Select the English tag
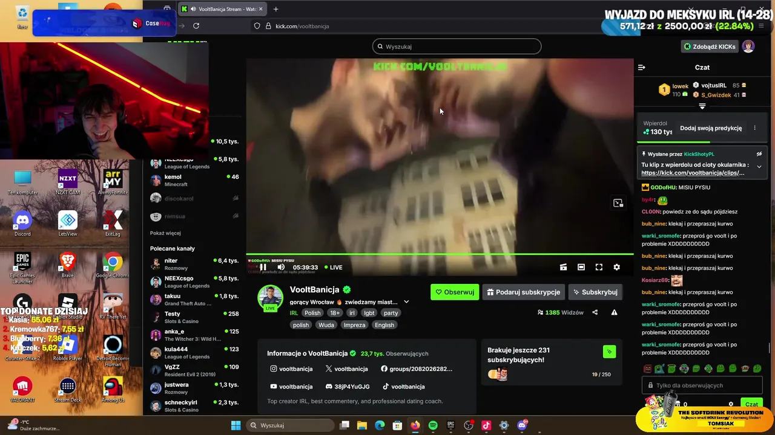Viewport: 775px width, 435px height. point(384,325)
